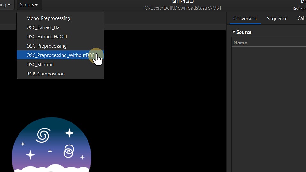This screenshot has width=306, height=172.
Task: Sort by the Name column header
Action: pos(240,43)
